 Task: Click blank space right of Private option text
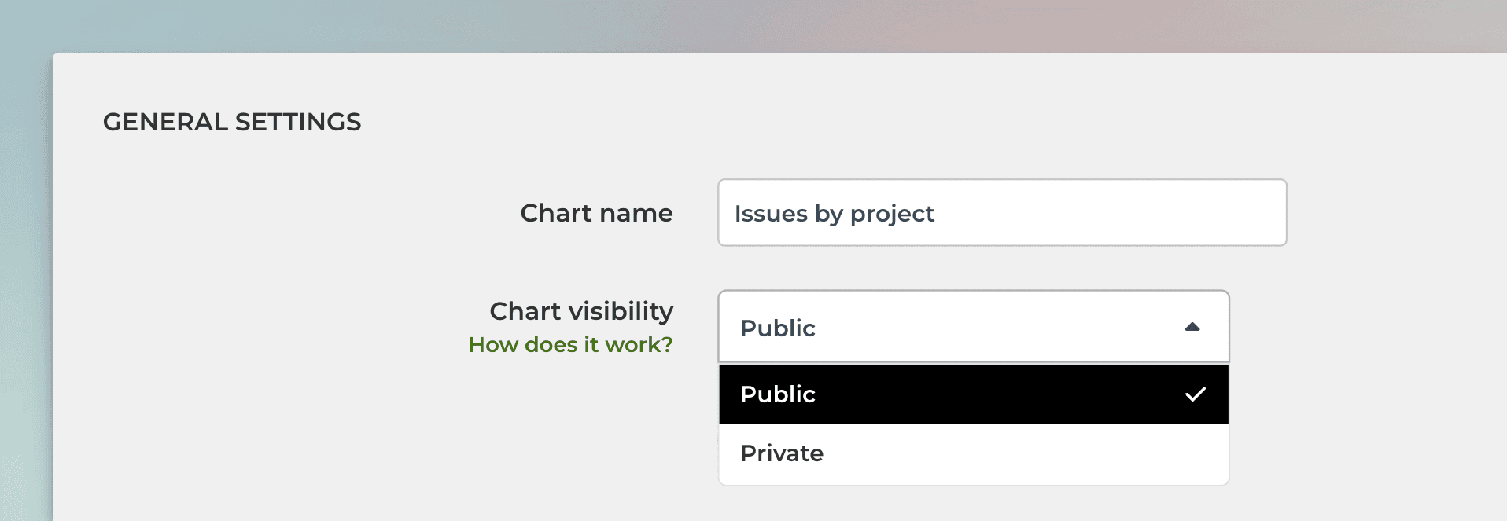[1022, 453]
